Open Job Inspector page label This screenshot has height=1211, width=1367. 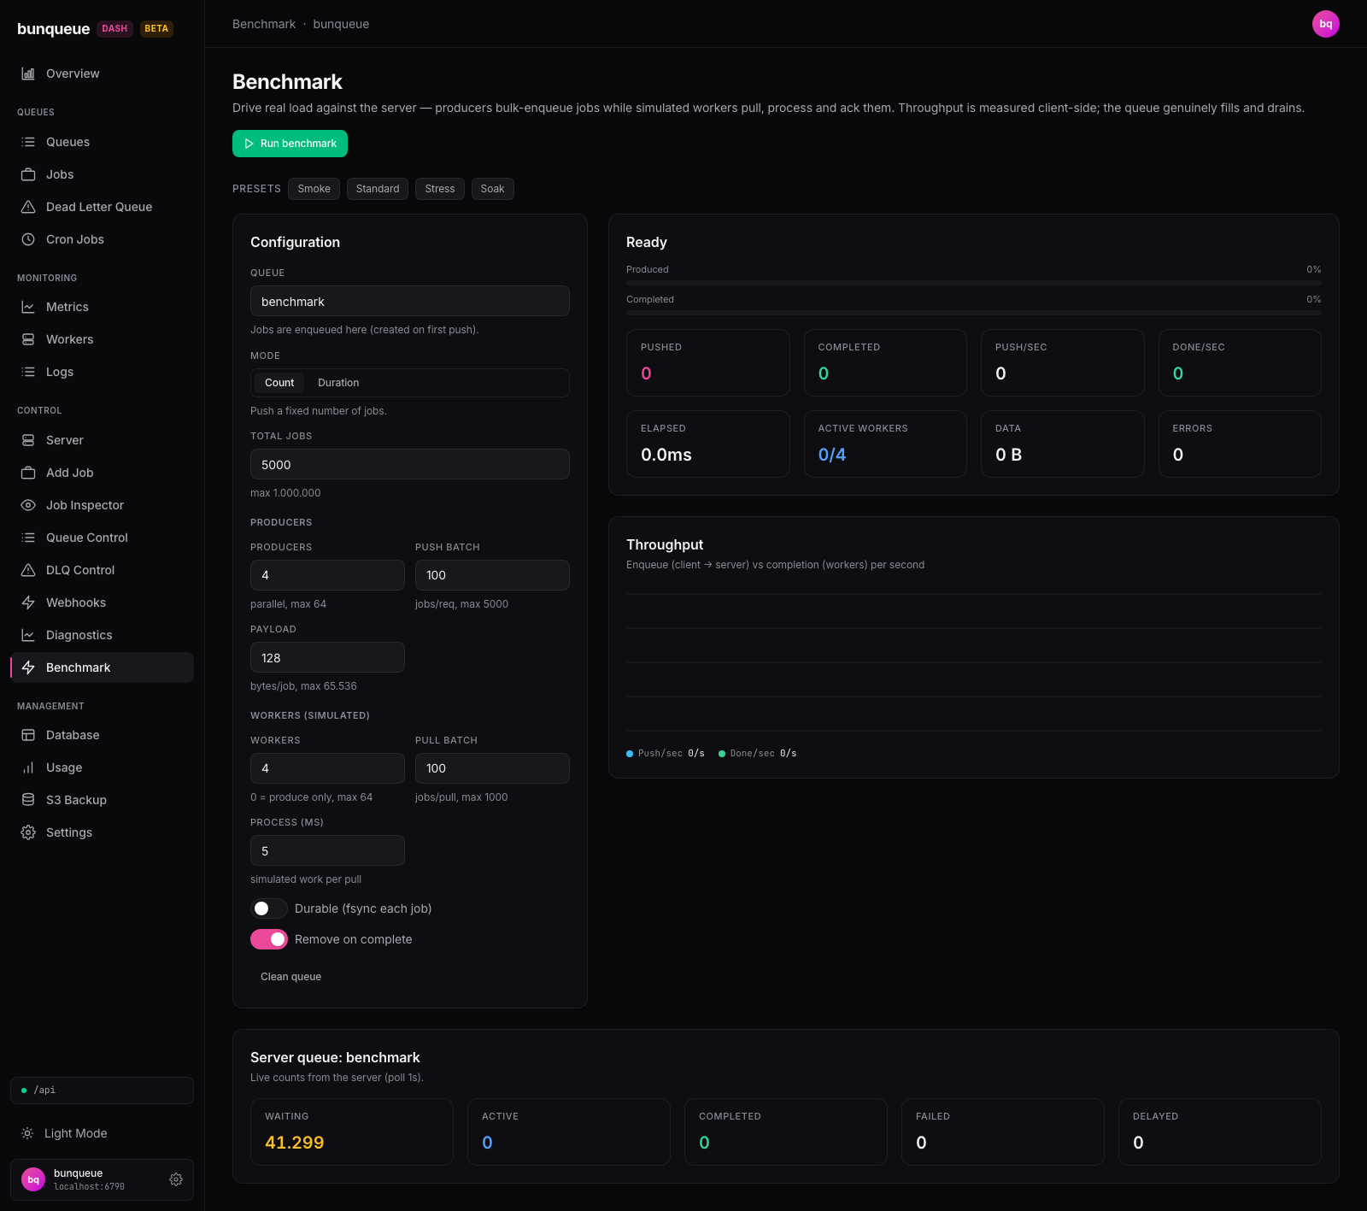tap(85, 505)
